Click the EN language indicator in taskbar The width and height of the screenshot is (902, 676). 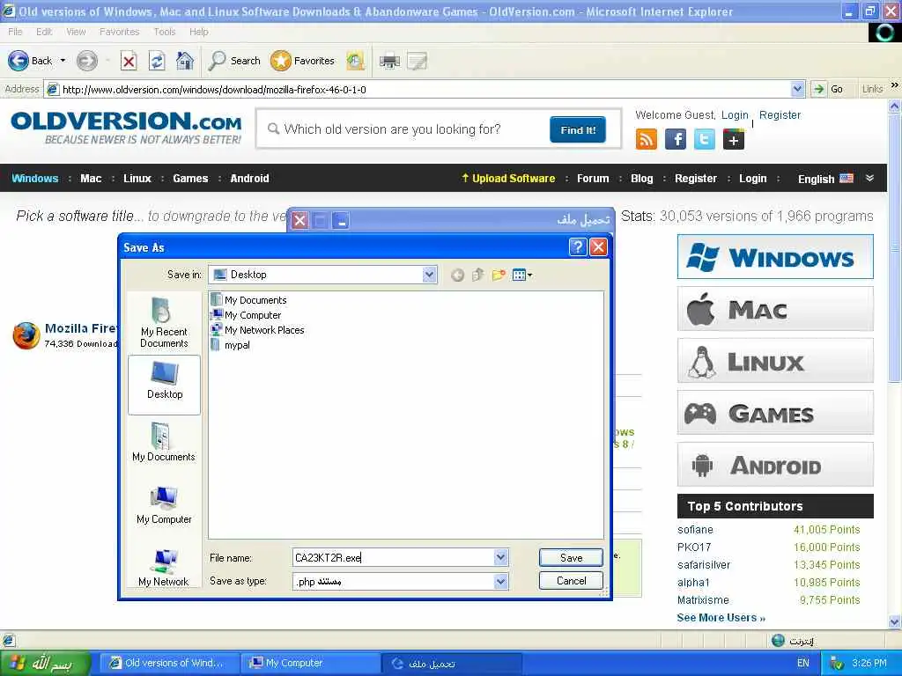(x=803, y=664)
